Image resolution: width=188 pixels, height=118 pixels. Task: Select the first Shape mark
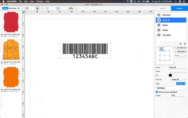coord(171,25)
